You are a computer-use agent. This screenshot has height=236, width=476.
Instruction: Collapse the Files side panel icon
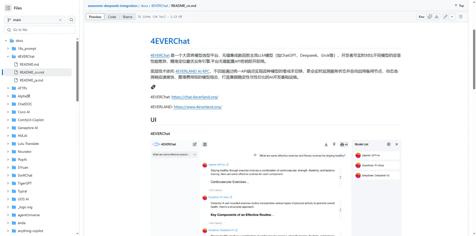tap(8, 8)
